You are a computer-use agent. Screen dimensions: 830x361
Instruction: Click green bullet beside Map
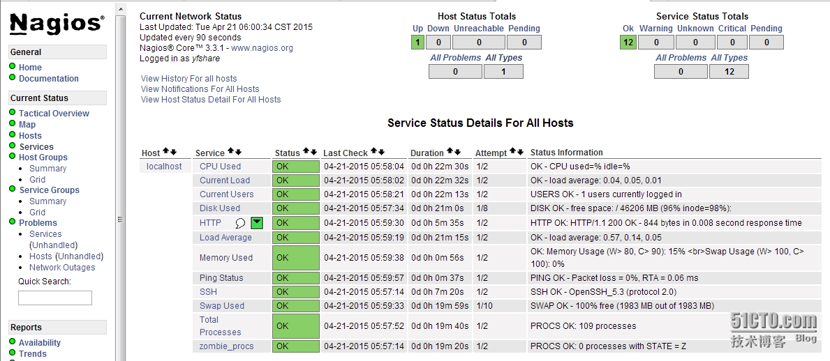click(x=13, y=123)
